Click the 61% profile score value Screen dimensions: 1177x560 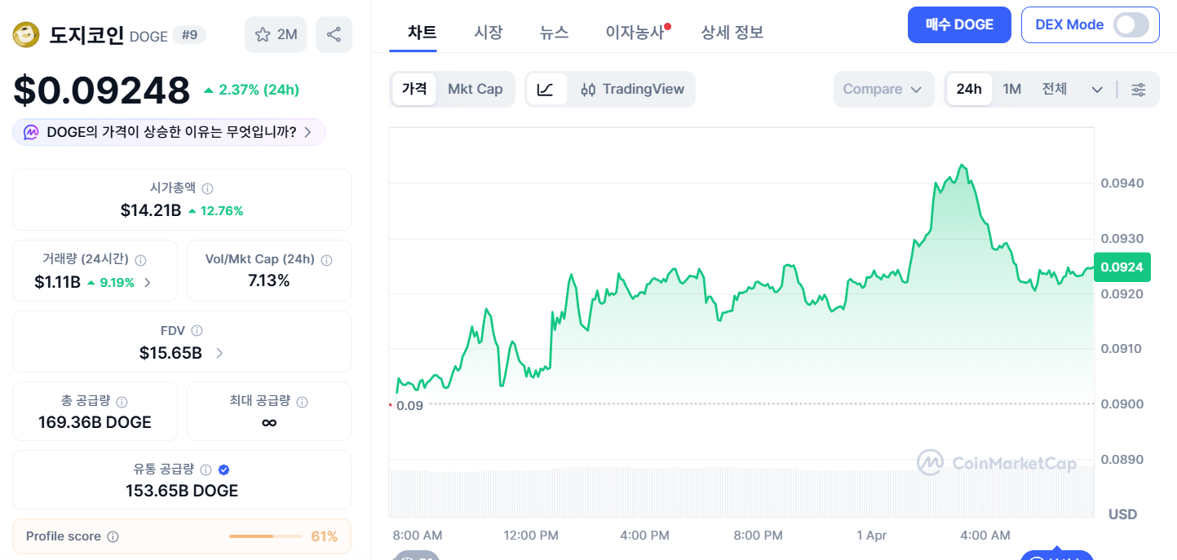(x=325, y=536)
